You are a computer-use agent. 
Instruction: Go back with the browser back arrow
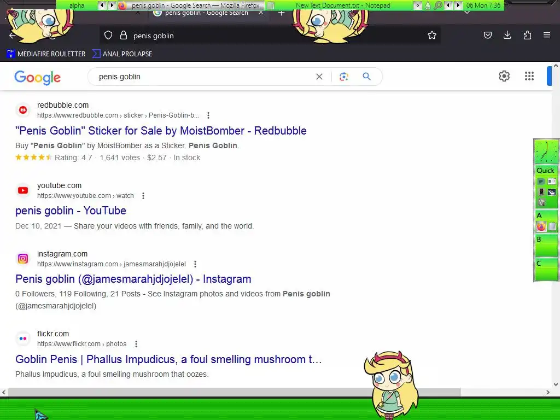[13, 35]
